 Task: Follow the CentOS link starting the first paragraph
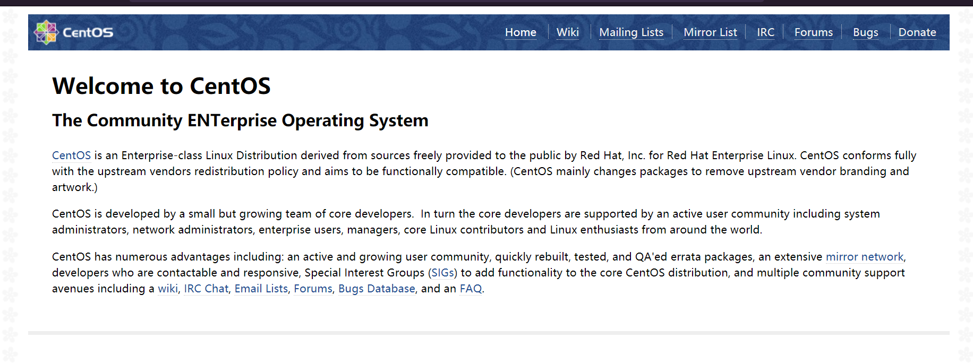click(71, 155)
